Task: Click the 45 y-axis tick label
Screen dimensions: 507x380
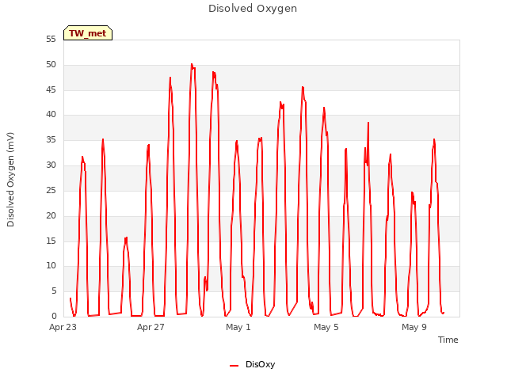Action: 51,89
